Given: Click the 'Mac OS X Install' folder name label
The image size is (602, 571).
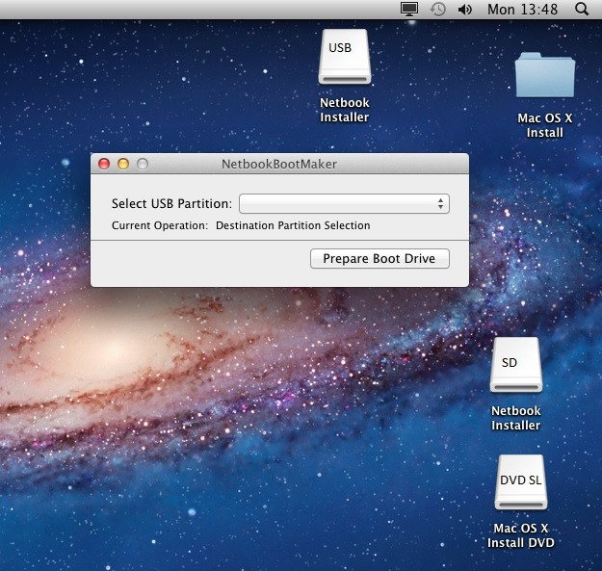Looking at the screenshot, I should pos(544,125).
